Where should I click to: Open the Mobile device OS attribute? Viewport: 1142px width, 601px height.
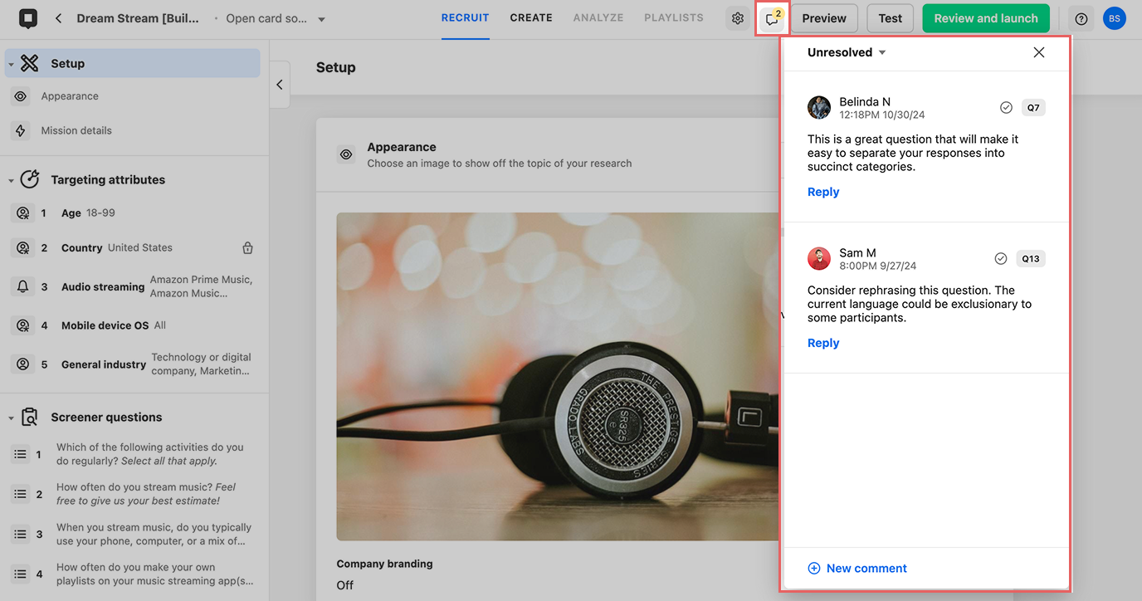click(x=133, y=325)
